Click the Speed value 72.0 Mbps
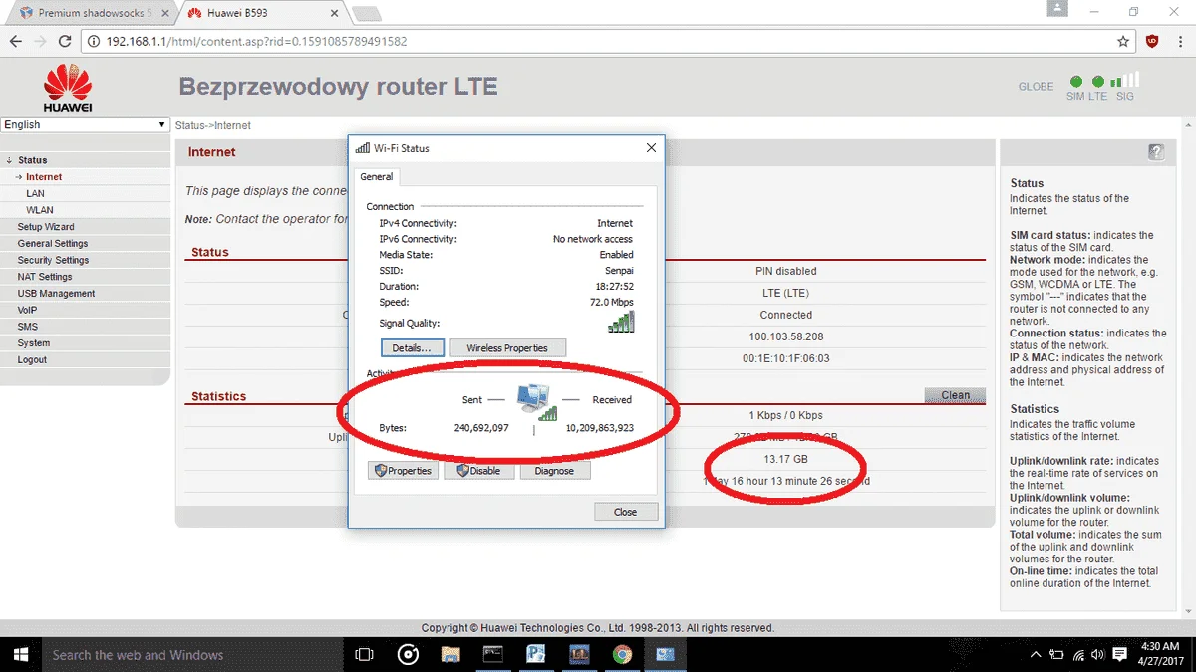This screenshot has width=1196, height=672. [x=612, y=302]
